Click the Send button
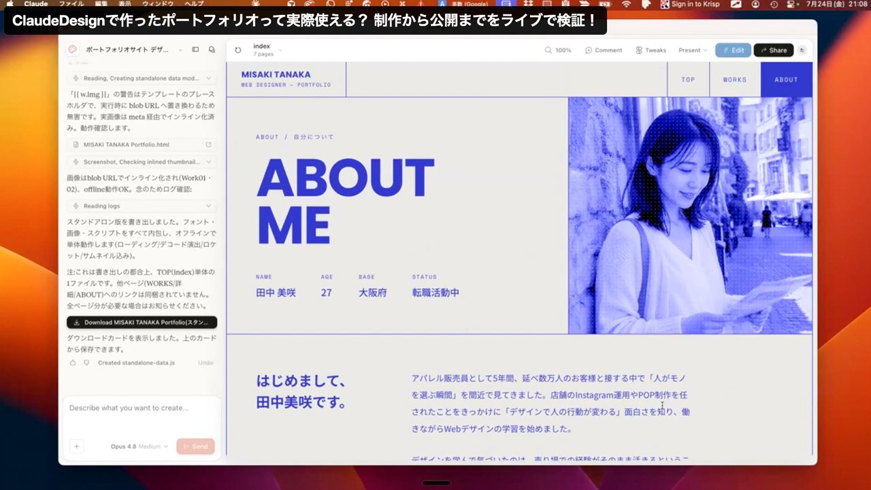The image size is (871, 490). pyautogui.click(x=195, y=446)
